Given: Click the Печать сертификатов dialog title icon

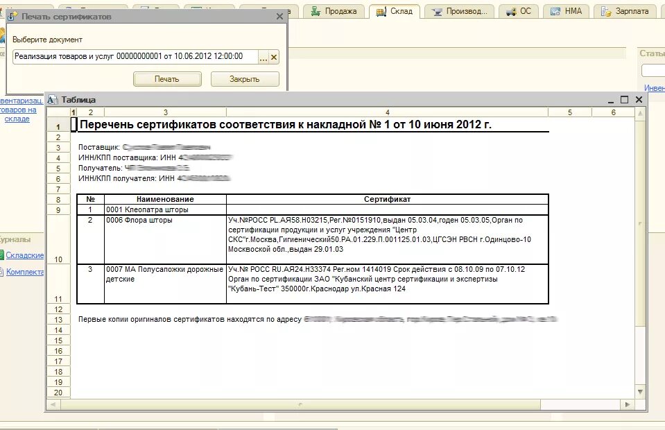Looking at the screenshot, I should point(12,17).
